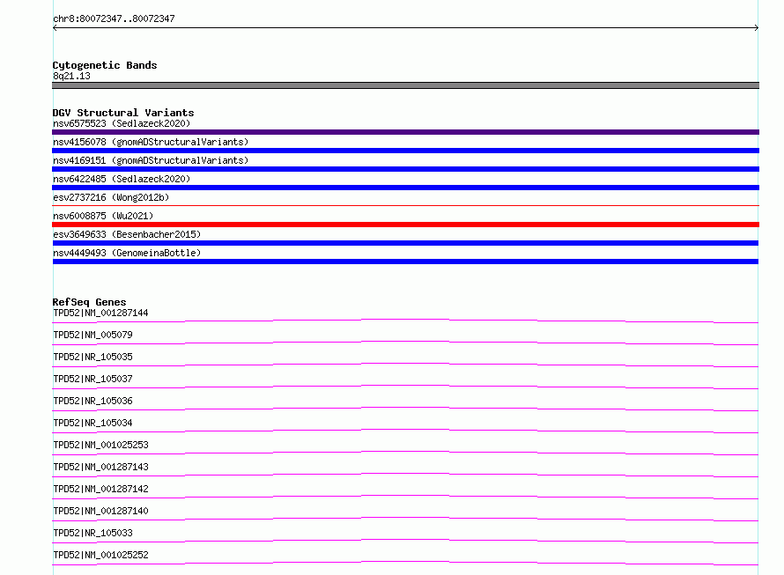
Task: Select the RefSeq Genes track title
Action: [x=89, y=302]
